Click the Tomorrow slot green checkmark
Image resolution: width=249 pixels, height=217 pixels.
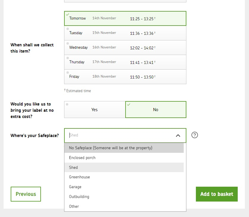coord(67,15)
